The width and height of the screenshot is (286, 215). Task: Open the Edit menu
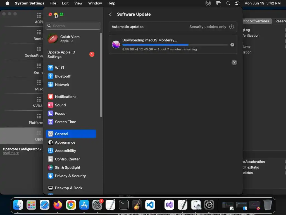tap(65, 3)
